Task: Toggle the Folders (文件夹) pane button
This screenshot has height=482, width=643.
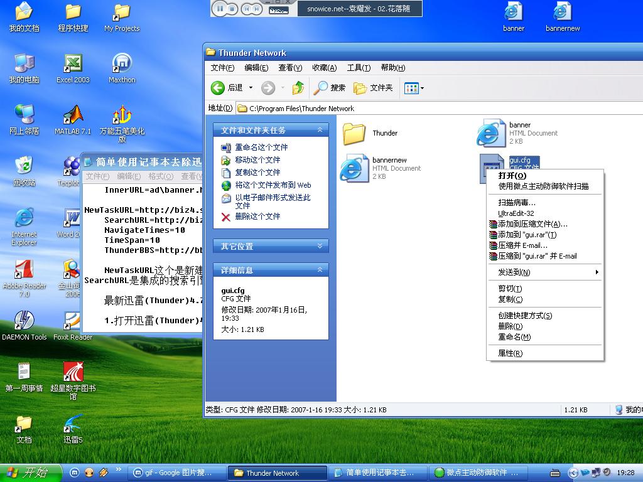Action: pos(374,88)
